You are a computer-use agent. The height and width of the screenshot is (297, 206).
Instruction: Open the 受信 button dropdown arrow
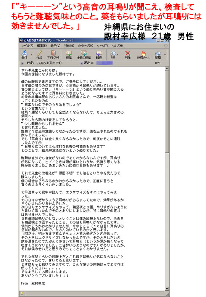(x=31, y=55)
